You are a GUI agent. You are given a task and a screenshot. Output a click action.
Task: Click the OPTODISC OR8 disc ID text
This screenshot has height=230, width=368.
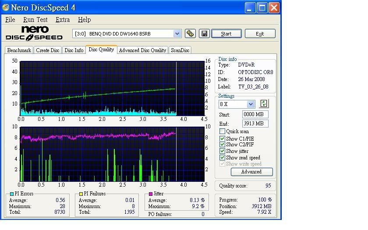pos(255,72)
